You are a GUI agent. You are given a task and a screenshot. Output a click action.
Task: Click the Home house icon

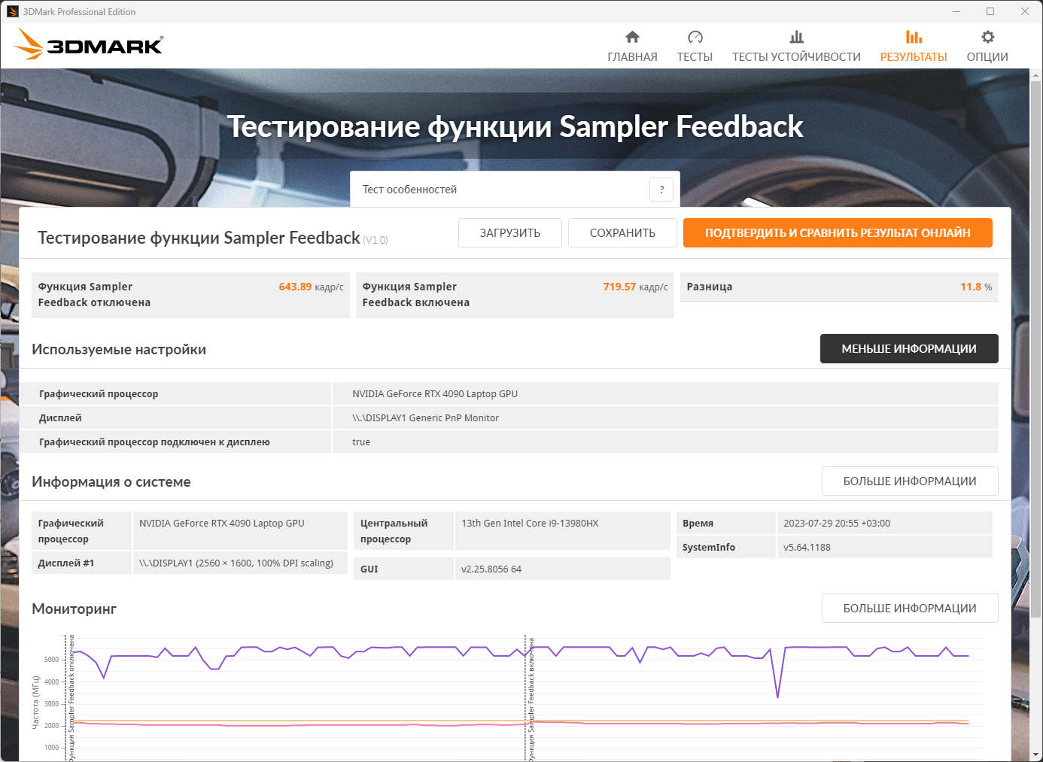tap(632, 37)
